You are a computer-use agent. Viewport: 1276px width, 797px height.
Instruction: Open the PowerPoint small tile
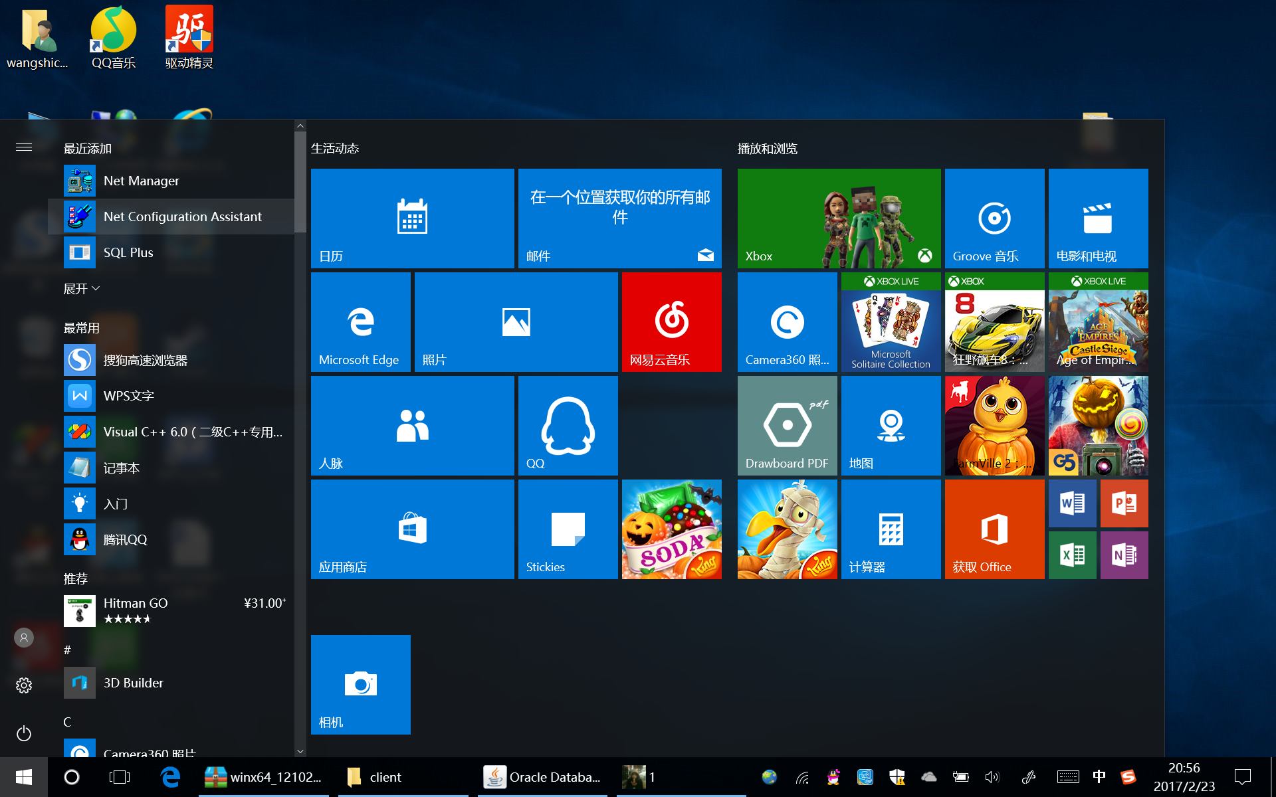pyautogui.click(x=1124, y=503)
